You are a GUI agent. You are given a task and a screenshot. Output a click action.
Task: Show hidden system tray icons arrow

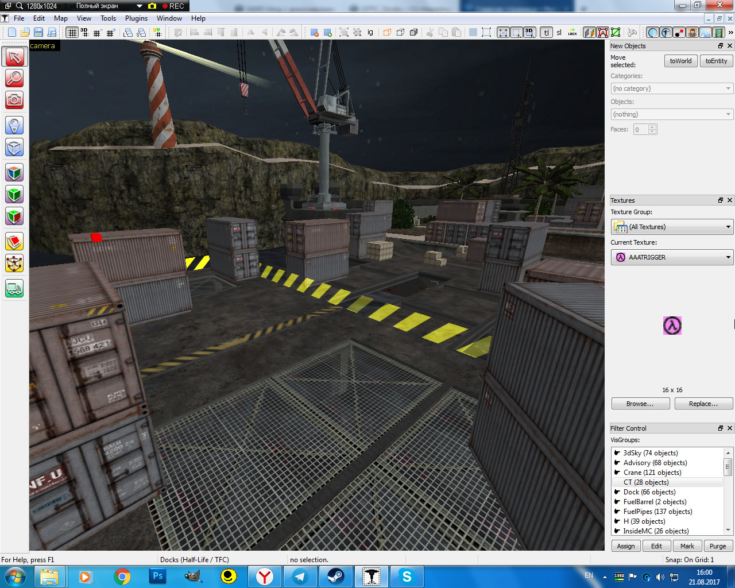(x=605, y=577)
